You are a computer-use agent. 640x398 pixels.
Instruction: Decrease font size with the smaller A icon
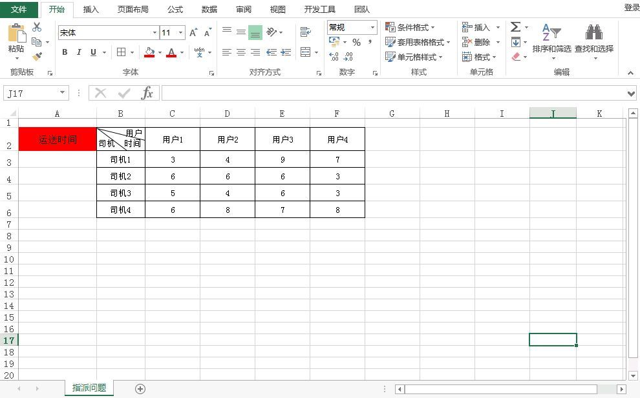[x=208, y=33]
